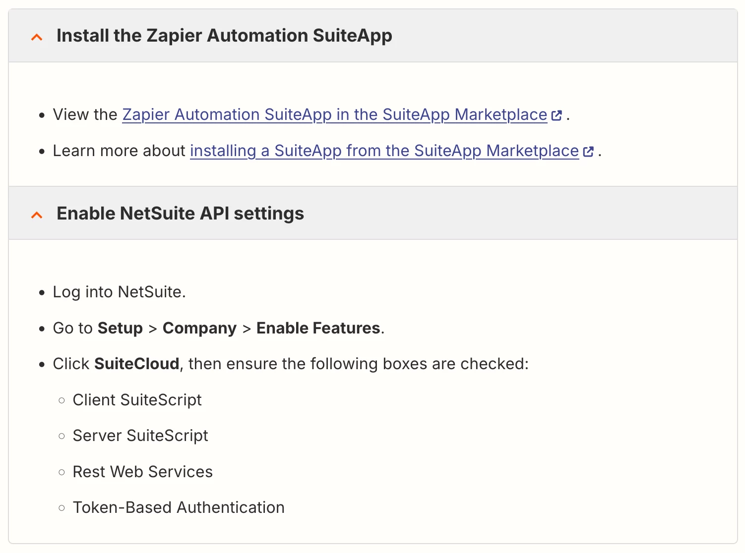745x553 pixels.
Task: Select the Client SuiteScript list item
Action: click(x=137, y=400)
